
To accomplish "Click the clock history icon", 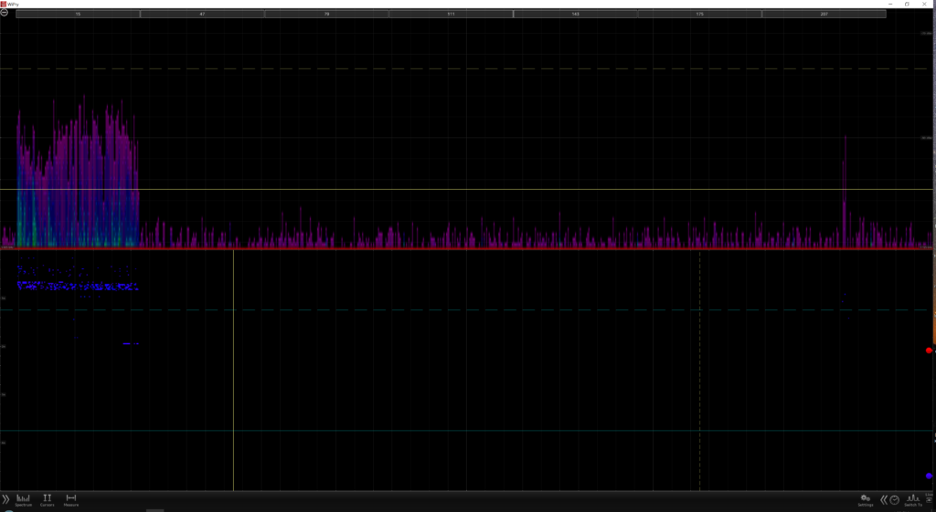I will click(x=894, y=499).
